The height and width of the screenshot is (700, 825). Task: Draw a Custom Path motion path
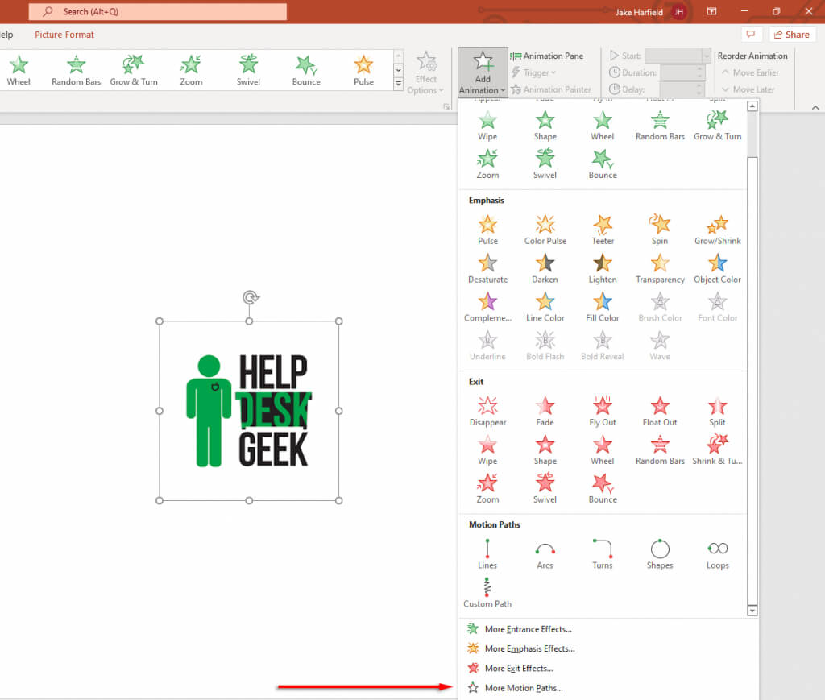(487, 593)
